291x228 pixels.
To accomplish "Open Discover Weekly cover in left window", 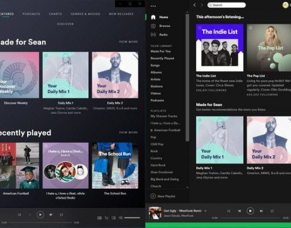I will tap(19, 75).
